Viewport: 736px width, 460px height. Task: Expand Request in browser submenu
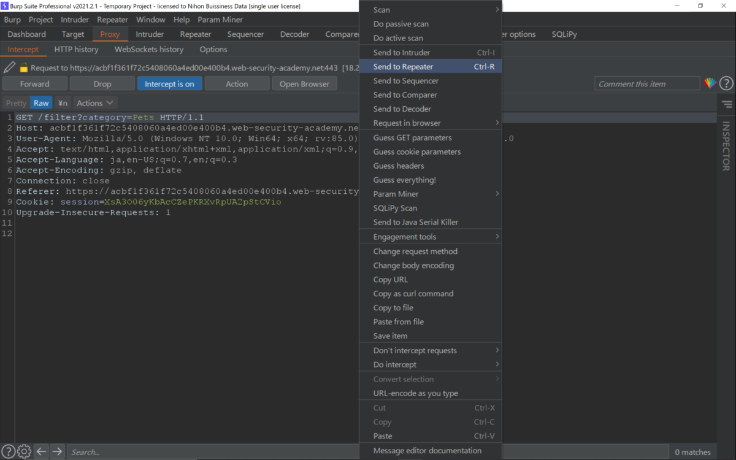point(431,123)
